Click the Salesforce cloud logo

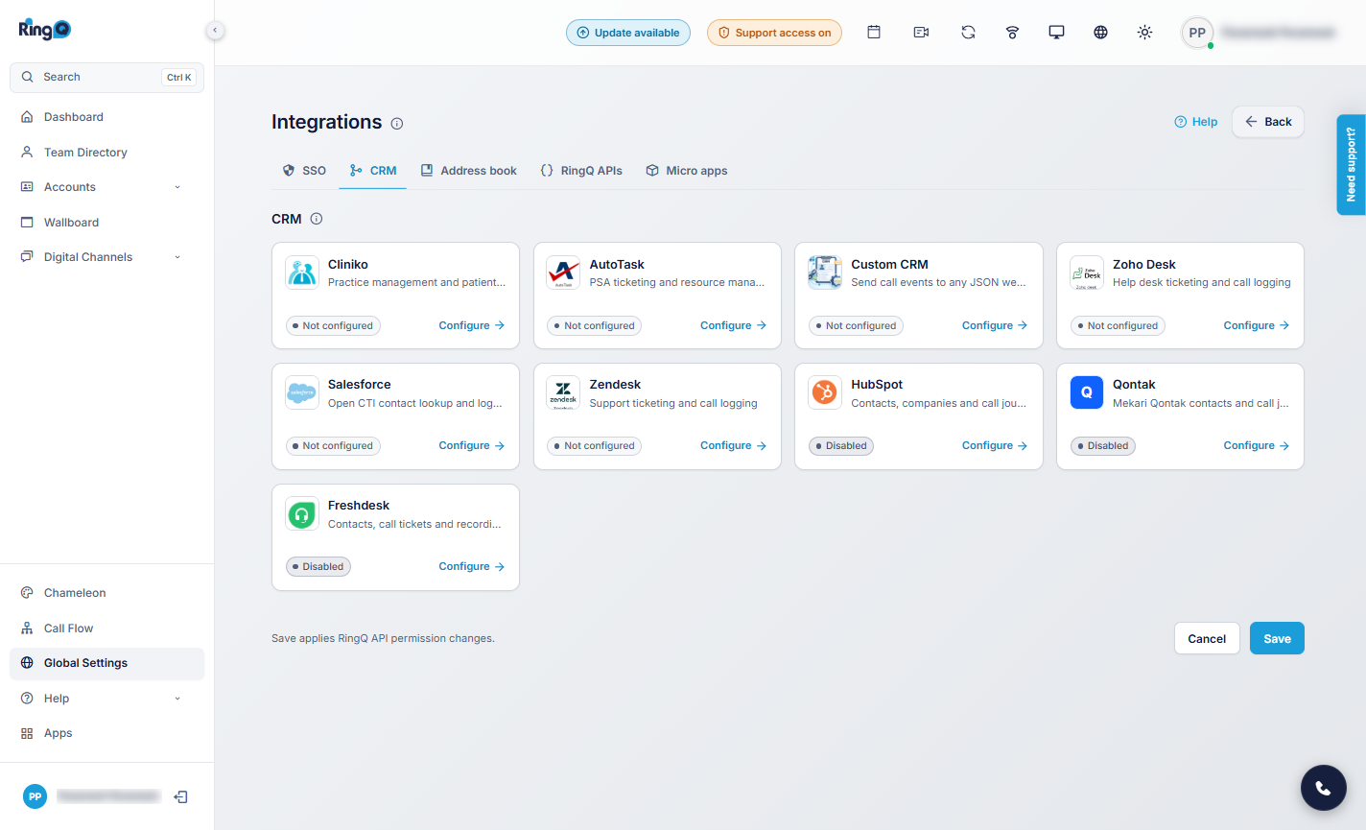[302, 392]
